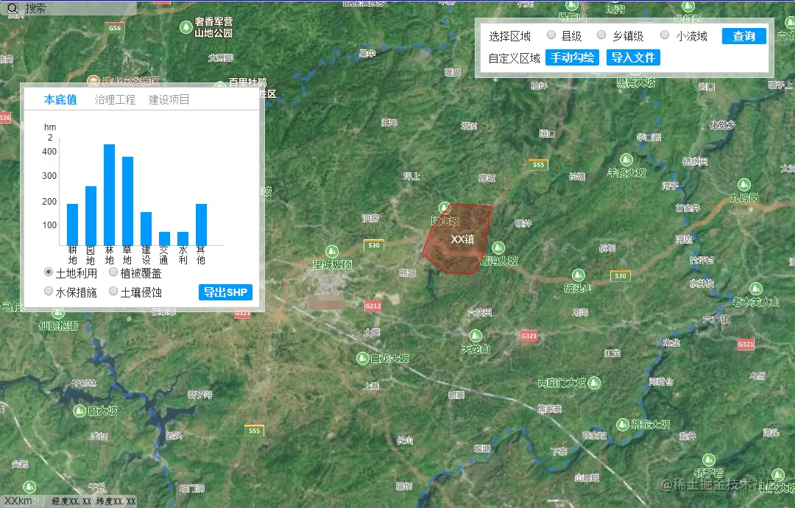795x508 pixels.
Task: Select the 小流域 radio button
Action: pyautogui.click(x=665, y=35)
